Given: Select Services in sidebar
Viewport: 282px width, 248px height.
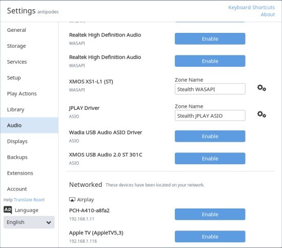Looking at the screenshot, I should point(29,62).
